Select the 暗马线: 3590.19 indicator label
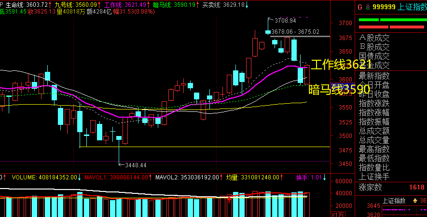 click(174, 5)
